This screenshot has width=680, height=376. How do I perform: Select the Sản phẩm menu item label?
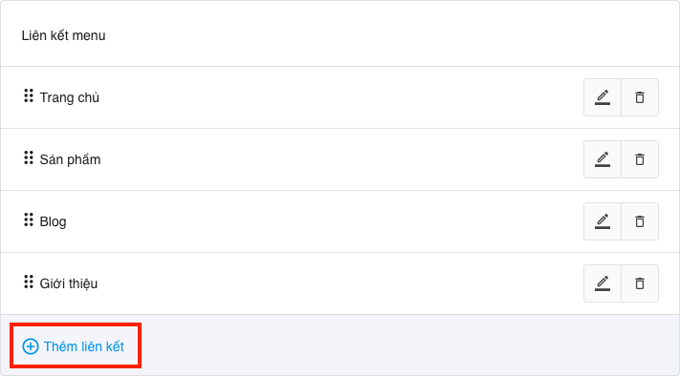pyautogui.click(x=70, y=159)
